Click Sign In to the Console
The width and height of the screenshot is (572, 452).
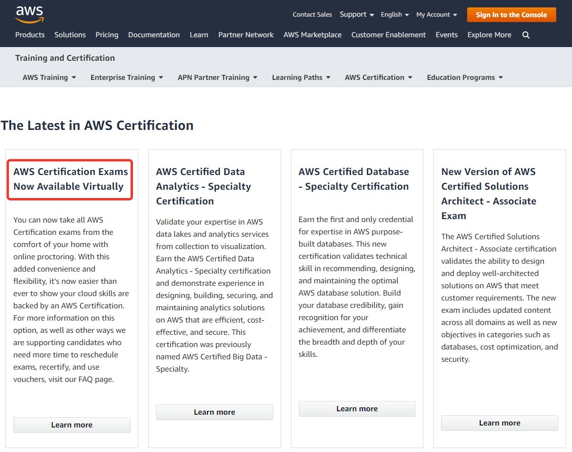pos(512,15)
